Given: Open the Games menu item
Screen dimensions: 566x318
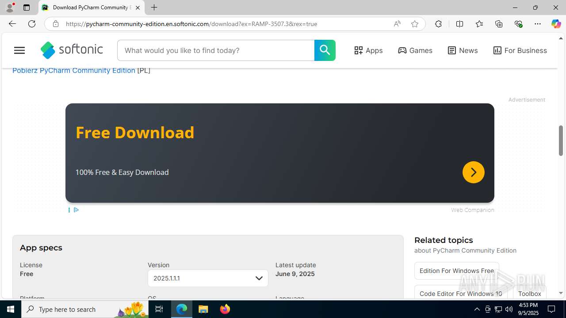Looking at the screenshot, I should pos(415,50).
